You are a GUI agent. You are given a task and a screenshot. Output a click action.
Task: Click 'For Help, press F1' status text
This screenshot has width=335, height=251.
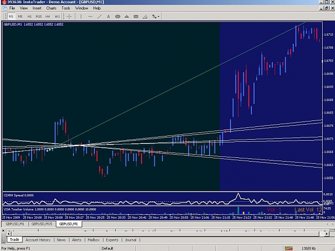click(x=16, y=248)
